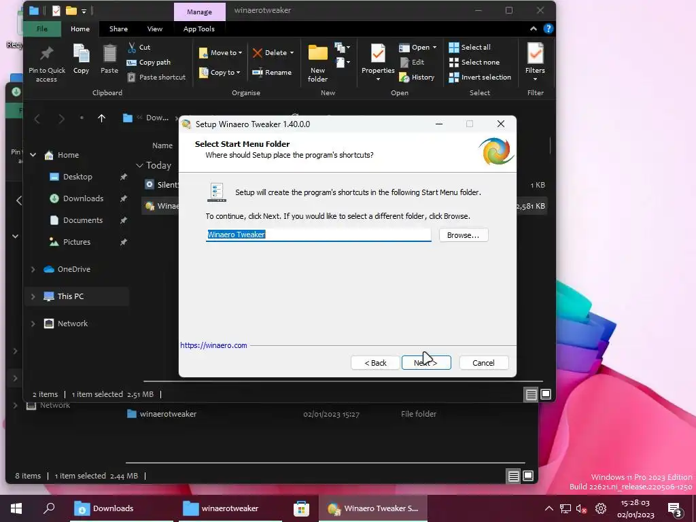
Task: Switch to the Share tab
Action: 118,29
